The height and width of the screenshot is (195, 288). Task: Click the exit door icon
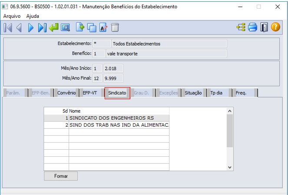(264, 27)
